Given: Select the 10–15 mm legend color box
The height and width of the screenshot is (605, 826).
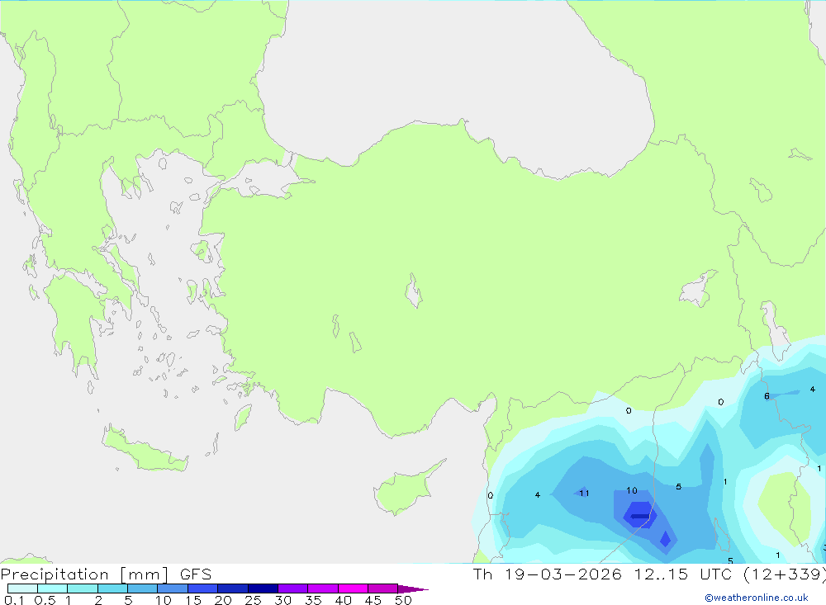Looking at the screenshot, I should [173, 588].
